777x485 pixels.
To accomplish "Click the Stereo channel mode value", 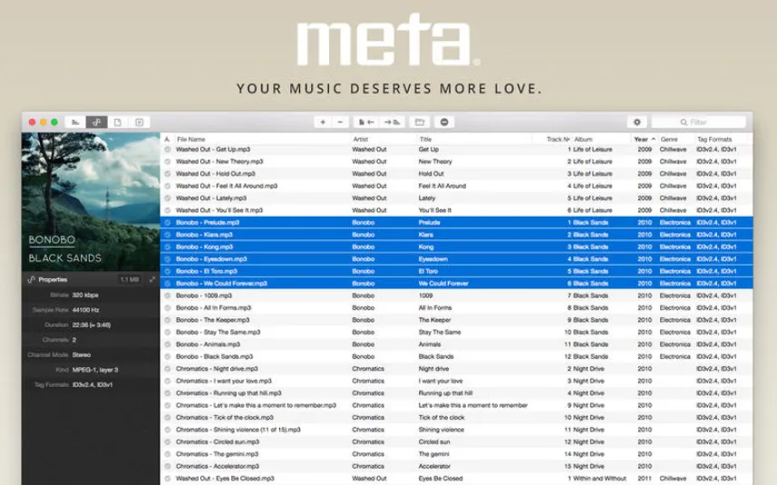I will click(x=82, y=354).
